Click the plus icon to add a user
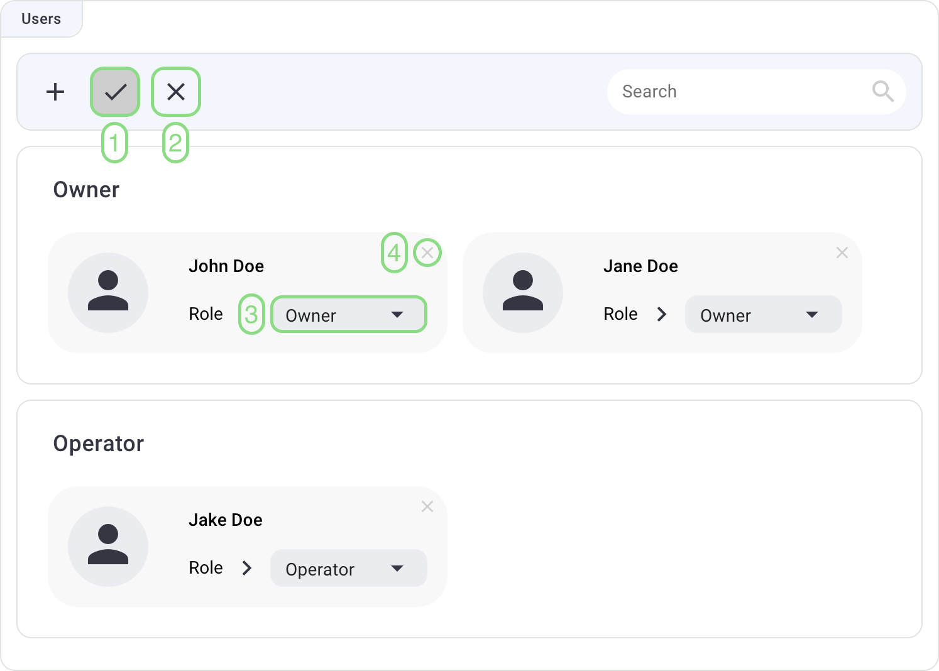 (x=55, y=92)
